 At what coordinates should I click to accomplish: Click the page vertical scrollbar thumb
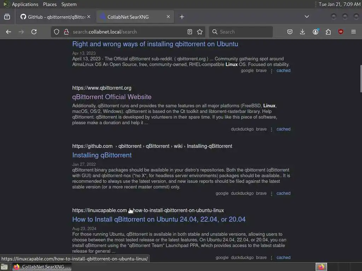tap(361, 79)
